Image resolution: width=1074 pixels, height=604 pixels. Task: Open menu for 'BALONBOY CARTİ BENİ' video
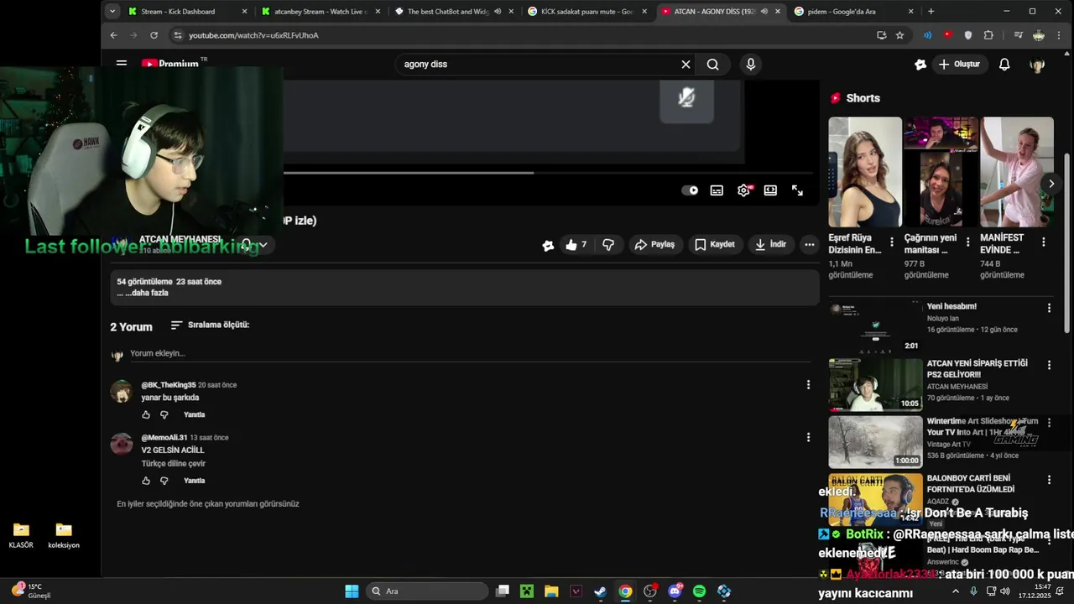coord(1049,480)
